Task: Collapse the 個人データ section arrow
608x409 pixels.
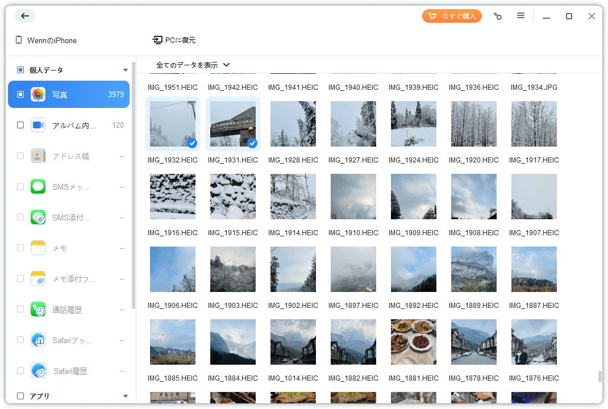Action: pos(126,70)
